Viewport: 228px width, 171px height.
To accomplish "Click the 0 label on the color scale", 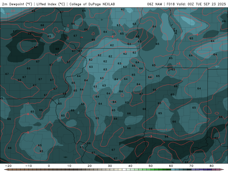I will [49, 166].
